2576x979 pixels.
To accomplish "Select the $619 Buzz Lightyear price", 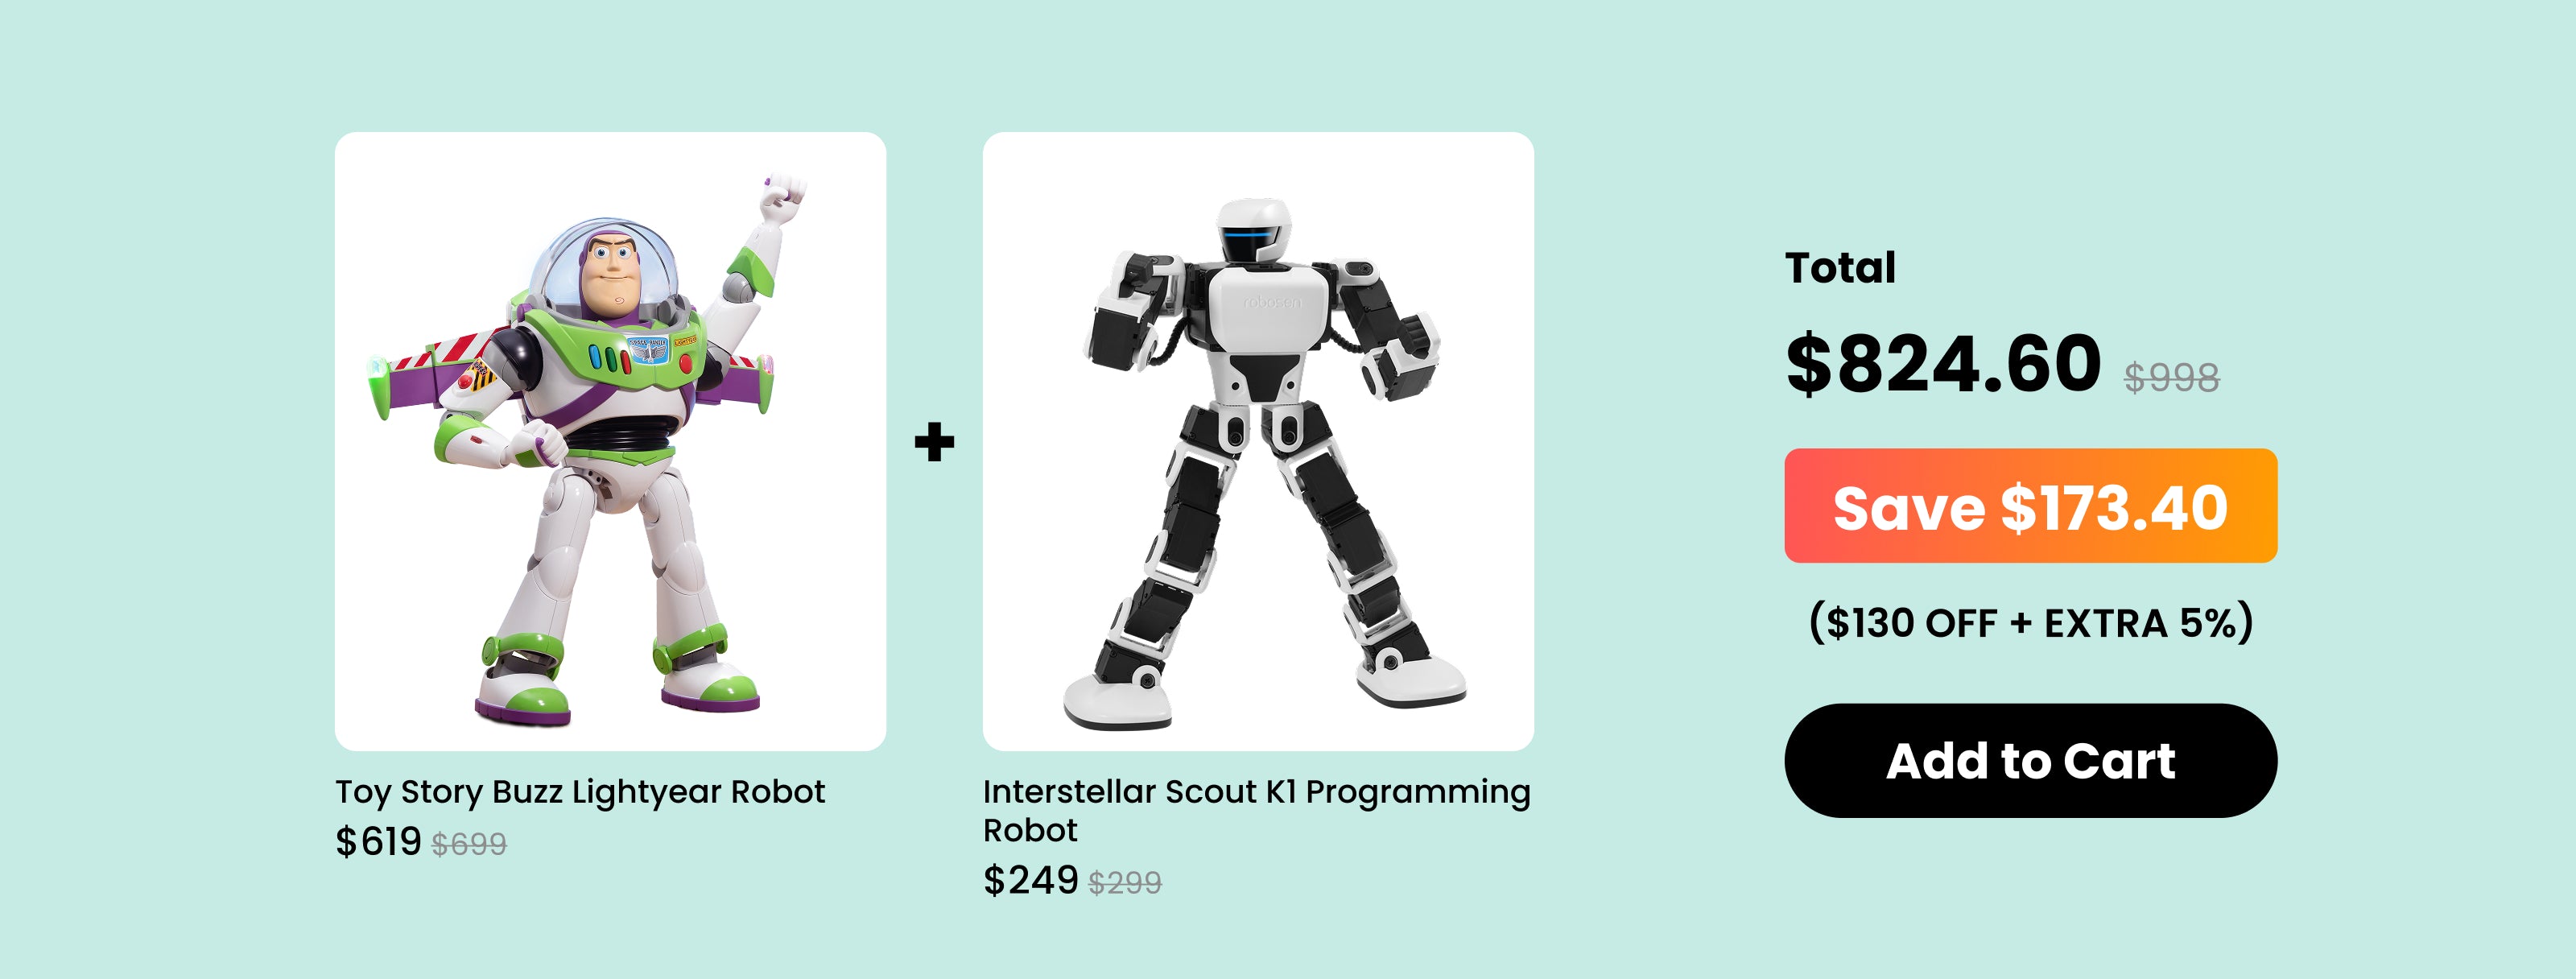I will (378, 842).
